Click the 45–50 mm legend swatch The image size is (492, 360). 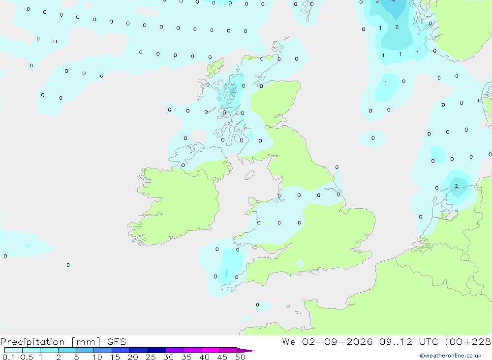[228, 350]
